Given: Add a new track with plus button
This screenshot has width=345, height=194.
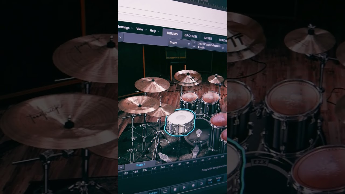Looking at the screenshot, I should click(159, 162).
